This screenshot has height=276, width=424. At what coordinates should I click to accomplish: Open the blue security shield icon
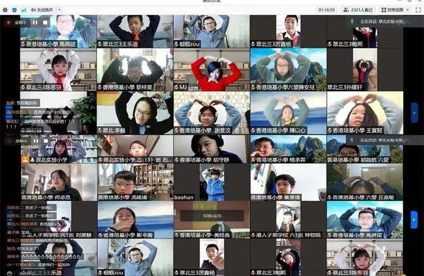click(14, 10)
